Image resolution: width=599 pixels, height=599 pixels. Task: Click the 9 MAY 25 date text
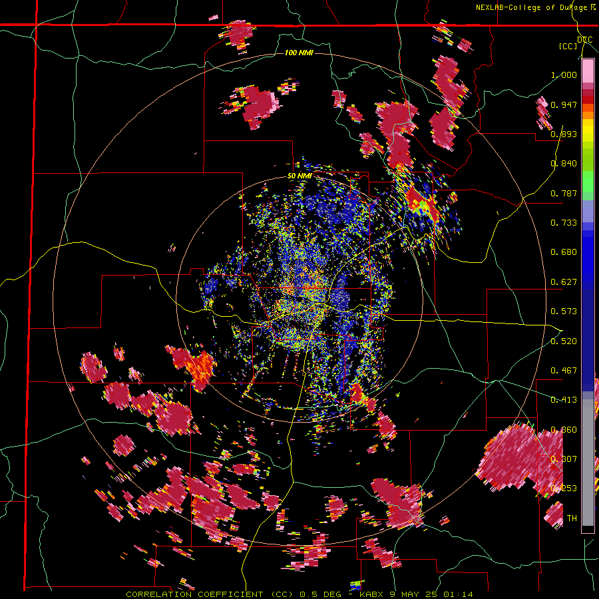click(x=414, y=594)
